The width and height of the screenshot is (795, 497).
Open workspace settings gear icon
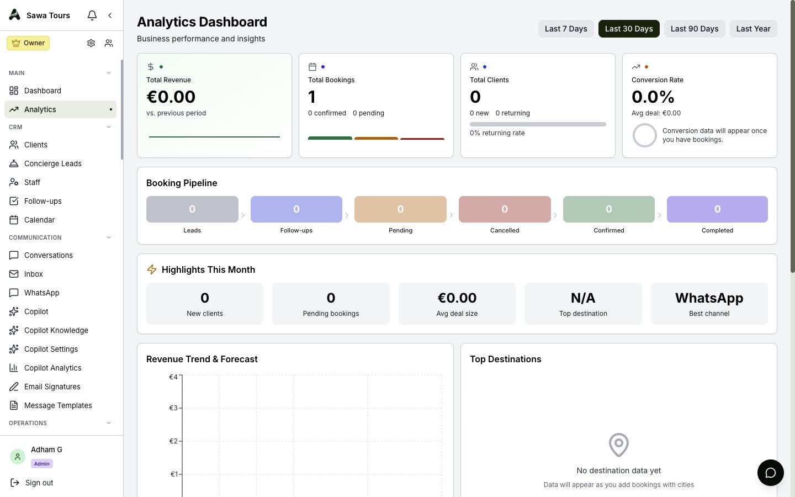(x=91, y=43)
